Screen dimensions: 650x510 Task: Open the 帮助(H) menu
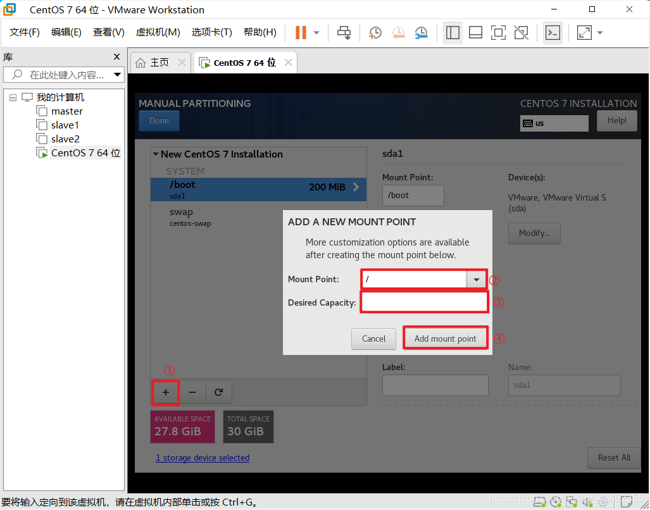click(260, 32)
